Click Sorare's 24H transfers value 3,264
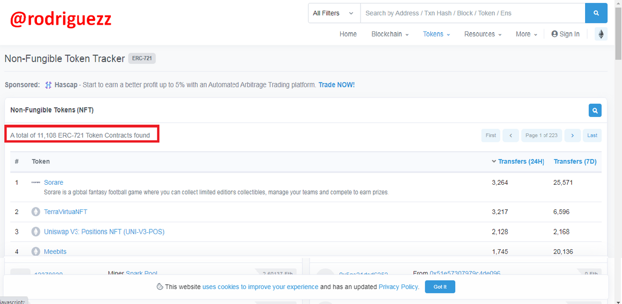This screenshot has width=622, height=304. click(x=500, y=182)
